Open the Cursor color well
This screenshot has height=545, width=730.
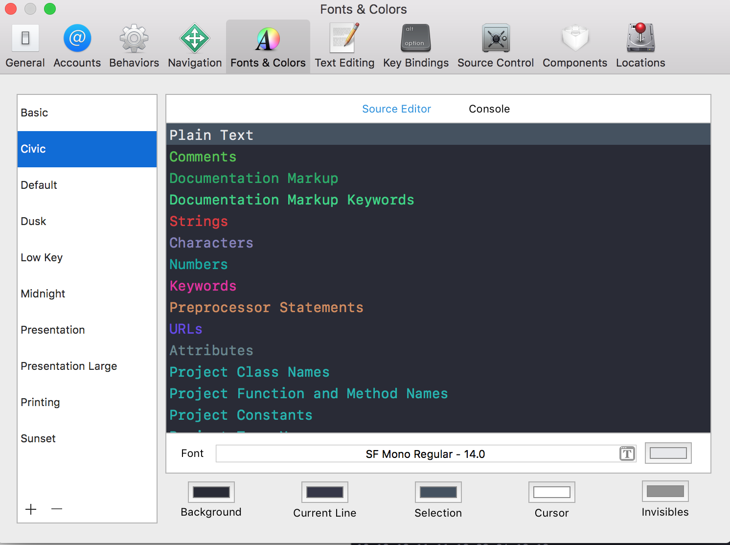pos(552,492)
